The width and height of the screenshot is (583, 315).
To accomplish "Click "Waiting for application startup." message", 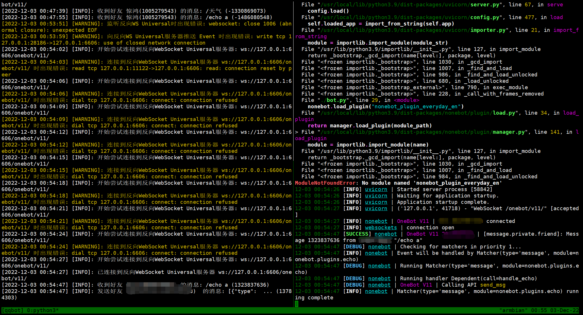I will (x=448, y=196).
